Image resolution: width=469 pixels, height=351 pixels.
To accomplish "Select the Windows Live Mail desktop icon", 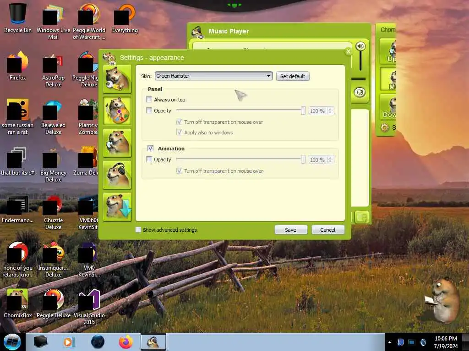I will 53,21.
